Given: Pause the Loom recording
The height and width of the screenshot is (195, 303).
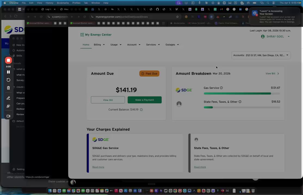Looking at the screenshot, I should pos(8,72).
